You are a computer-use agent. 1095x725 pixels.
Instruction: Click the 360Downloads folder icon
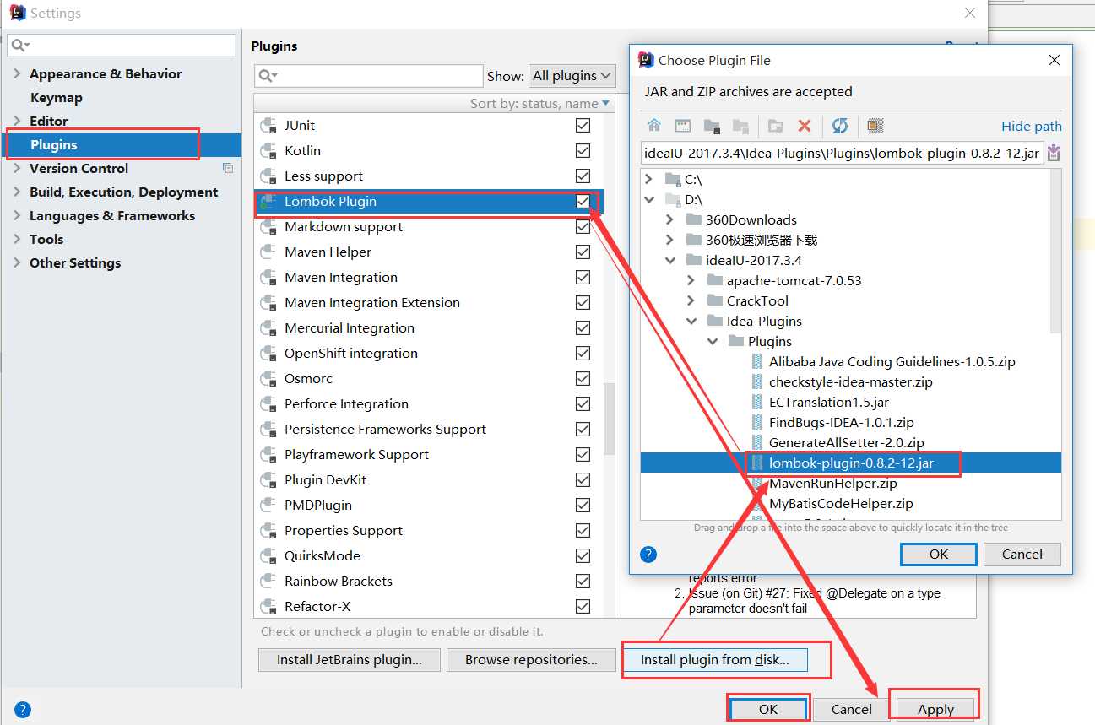[694, 219]
